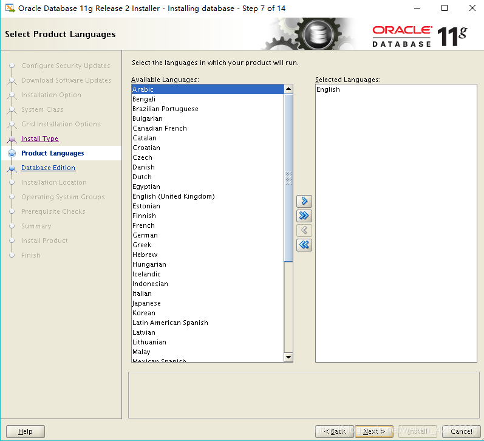Select German in Available Languages
The width and height of the screenshot is (484, 441).
208,235
